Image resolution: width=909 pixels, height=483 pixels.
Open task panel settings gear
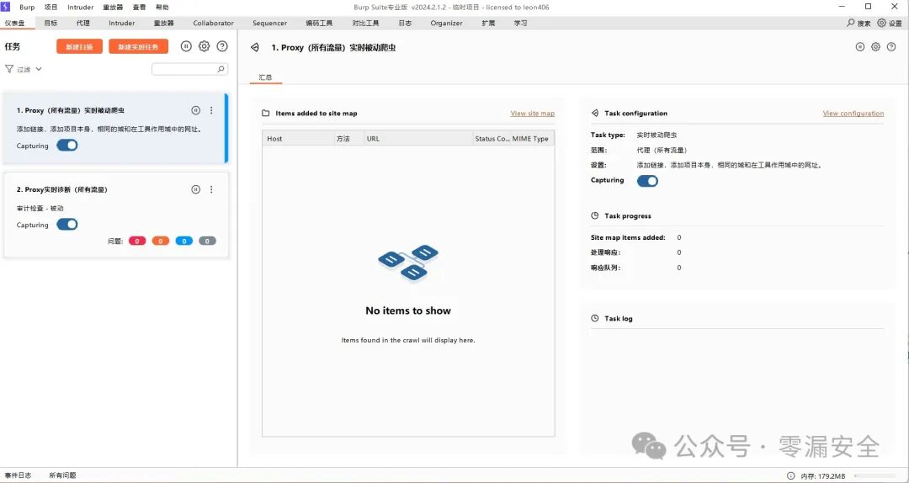point(204,46)
